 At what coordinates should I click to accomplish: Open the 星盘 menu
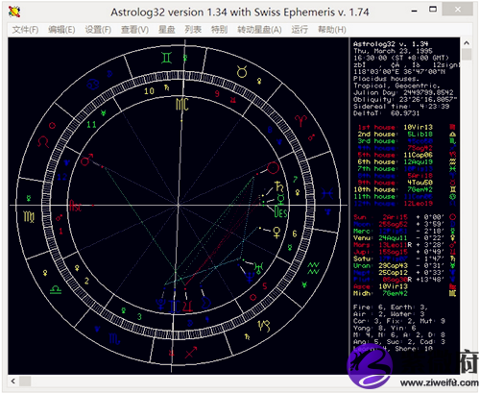pos(167,30)
